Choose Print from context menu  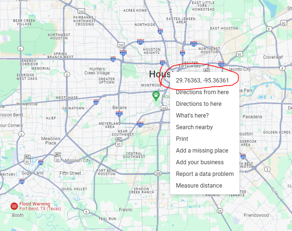[x=182, y=139]
